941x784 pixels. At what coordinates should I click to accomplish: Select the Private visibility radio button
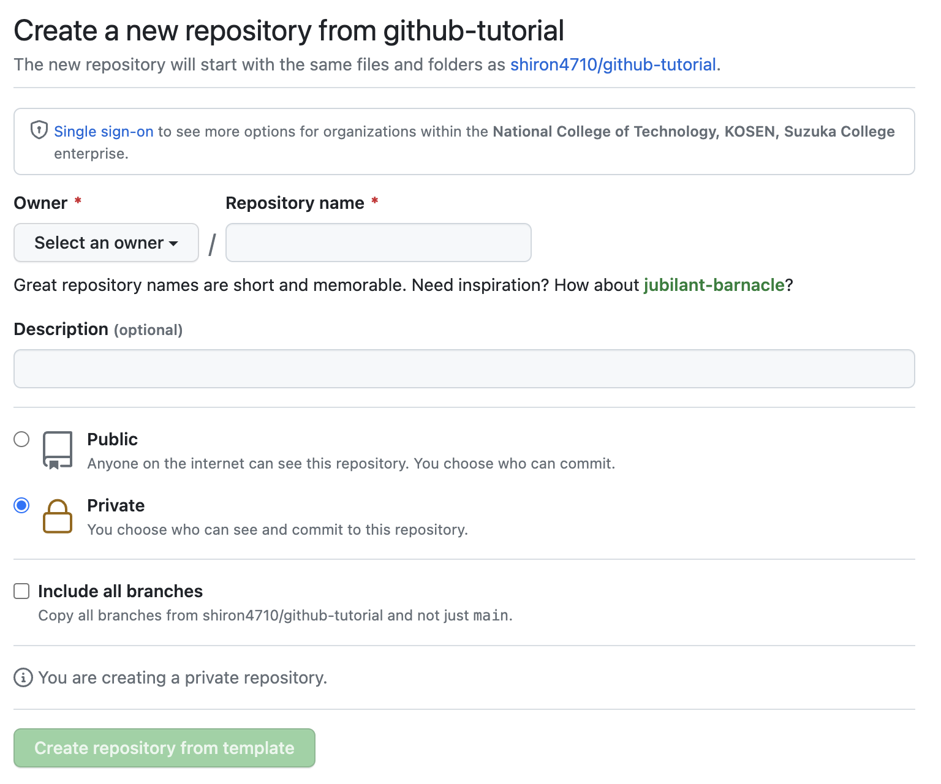click(x=21, y=505)
